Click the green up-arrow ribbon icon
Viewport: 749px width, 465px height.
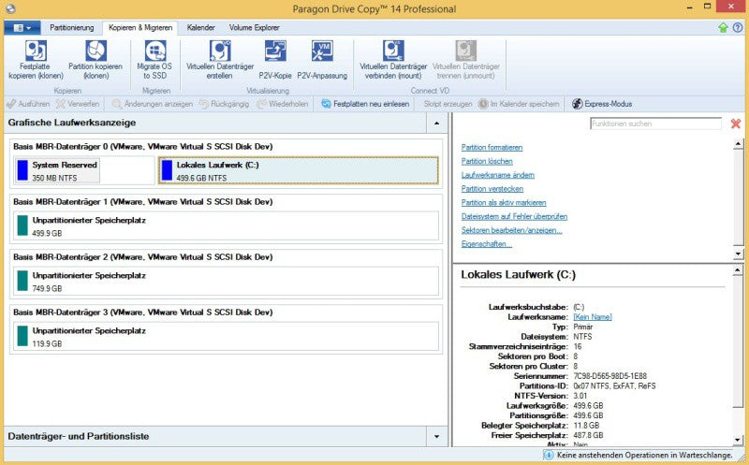(723, 28)
